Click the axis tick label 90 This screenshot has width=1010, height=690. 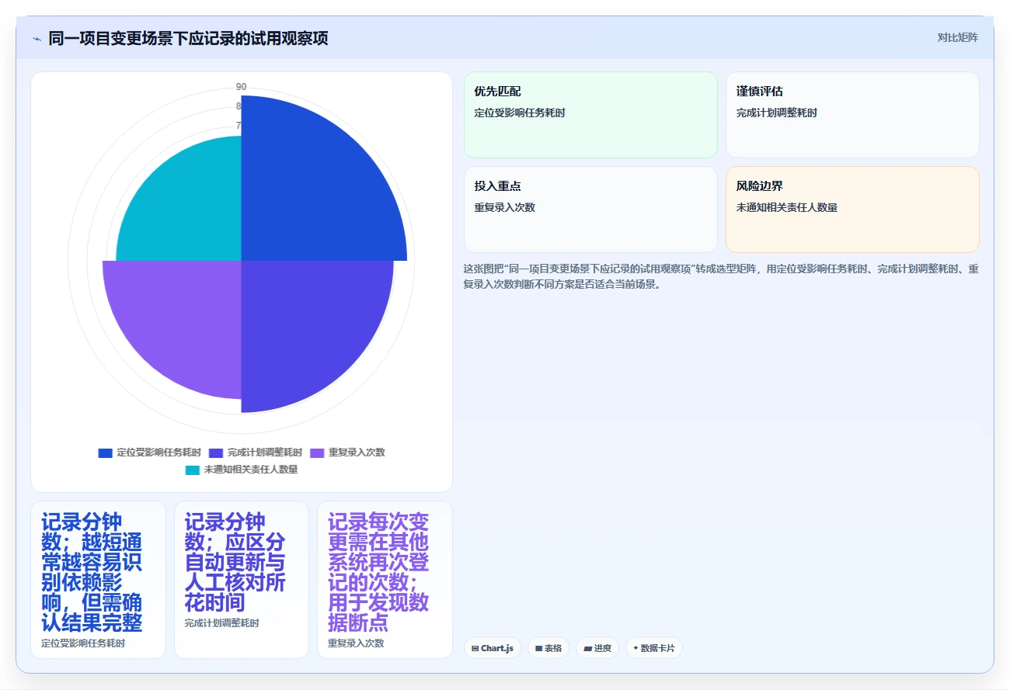point(242,87)
